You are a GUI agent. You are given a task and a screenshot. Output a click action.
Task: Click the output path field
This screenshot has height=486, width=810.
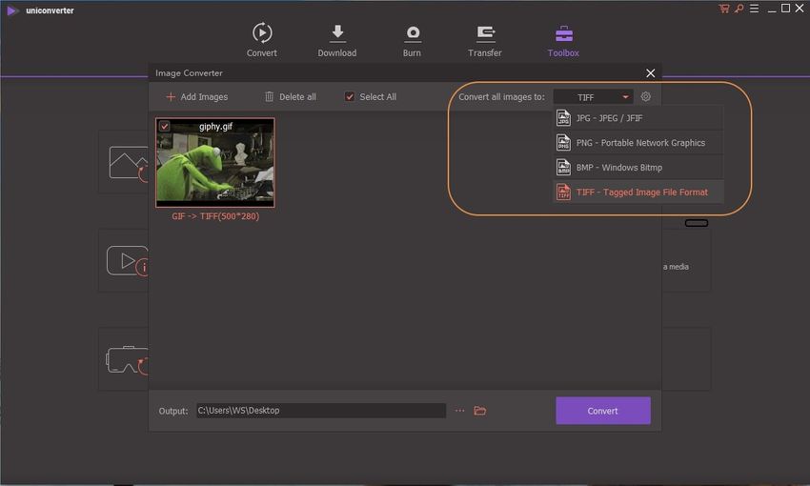[320, 411]
